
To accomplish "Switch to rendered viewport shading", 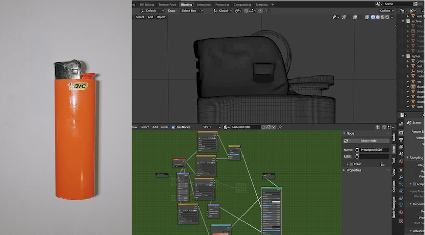I will tap(387, 17).
